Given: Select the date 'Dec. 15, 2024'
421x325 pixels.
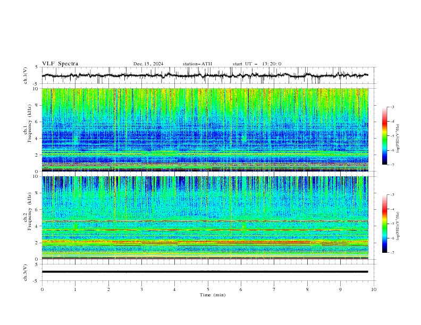Looking at the screenshot, I should 148,64.
